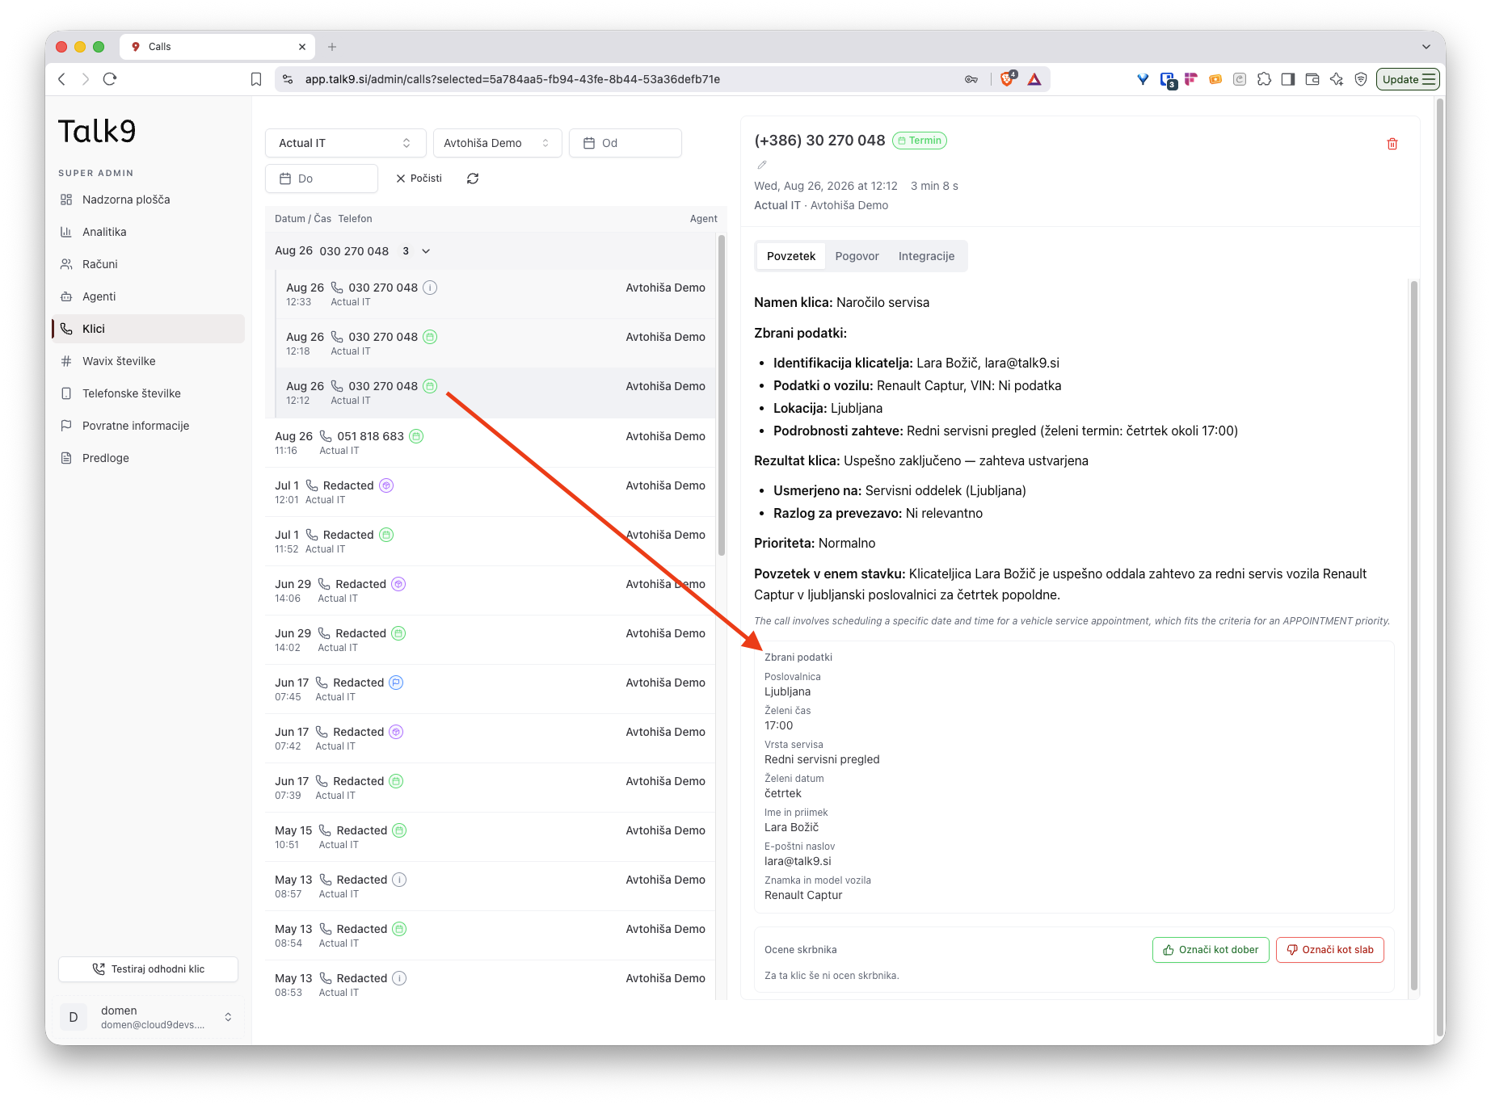This screenshot has width=1491, height=1105.
Task: Expand the Avtohiša Demo selector
Action: coord(497,143)
